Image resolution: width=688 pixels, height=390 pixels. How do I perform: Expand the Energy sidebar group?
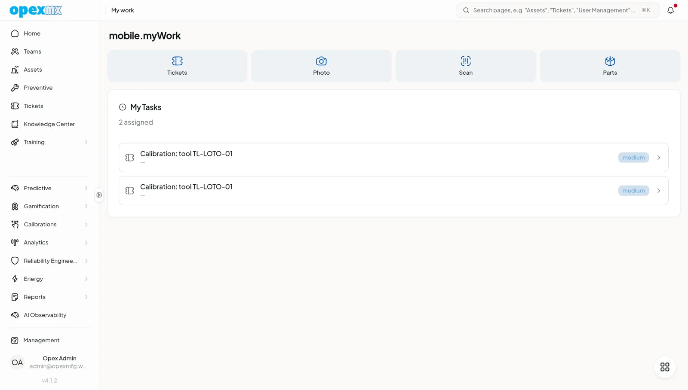(49, 279)
